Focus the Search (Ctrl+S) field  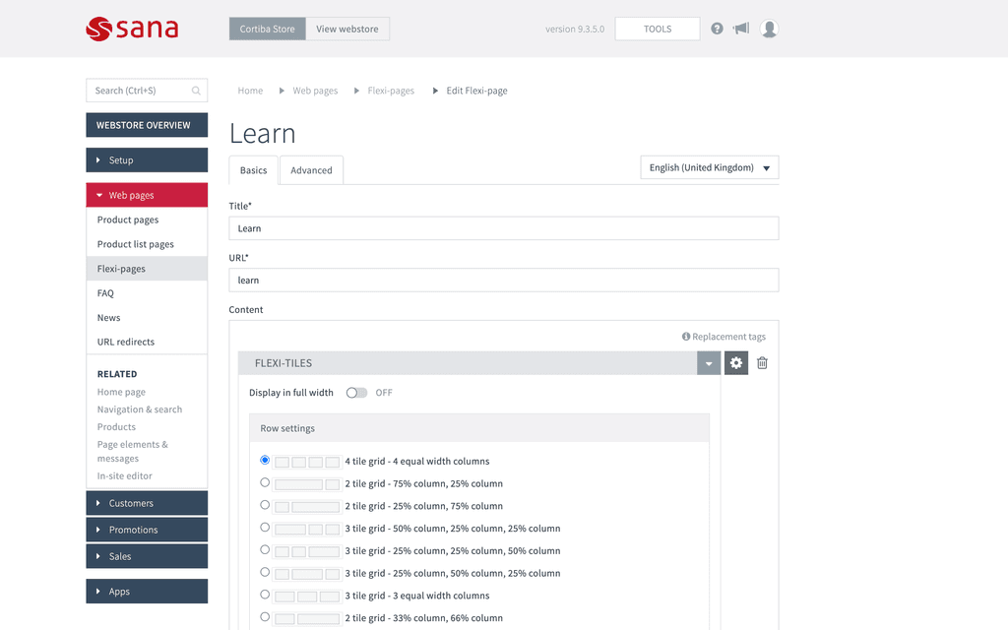point(147,91)
